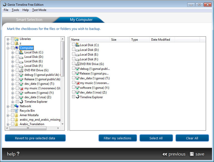Image resolution: width=214 pixels, height=162 pixels.
Task: Expand the Libraries tree node
Action: [8, 39]
